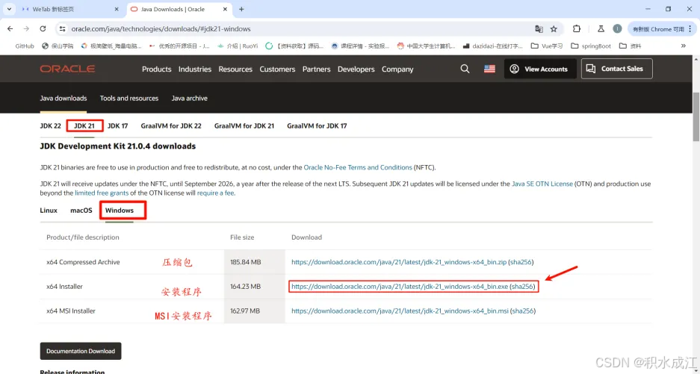Select Tools and resources tab
This screenshot has height=374, width=700.
(129, 99)
